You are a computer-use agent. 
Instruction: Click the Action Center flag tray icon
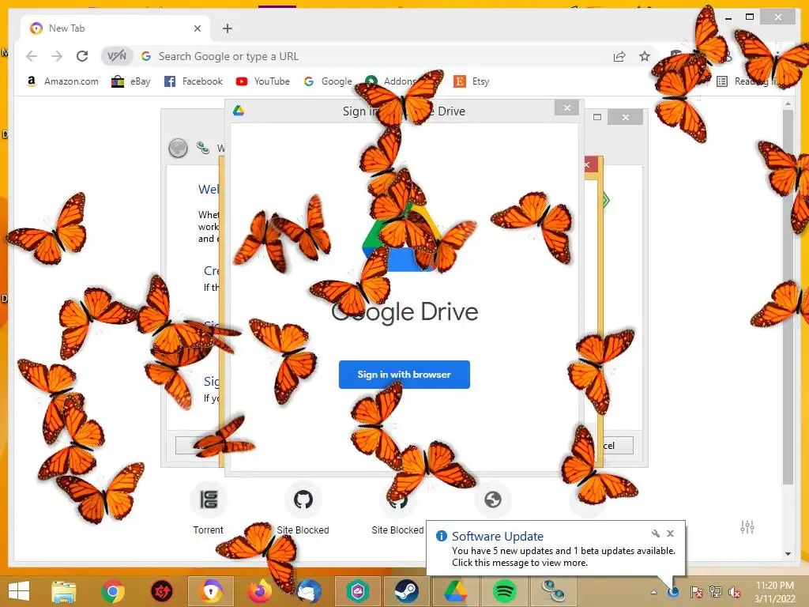click(x=696, y=592)
